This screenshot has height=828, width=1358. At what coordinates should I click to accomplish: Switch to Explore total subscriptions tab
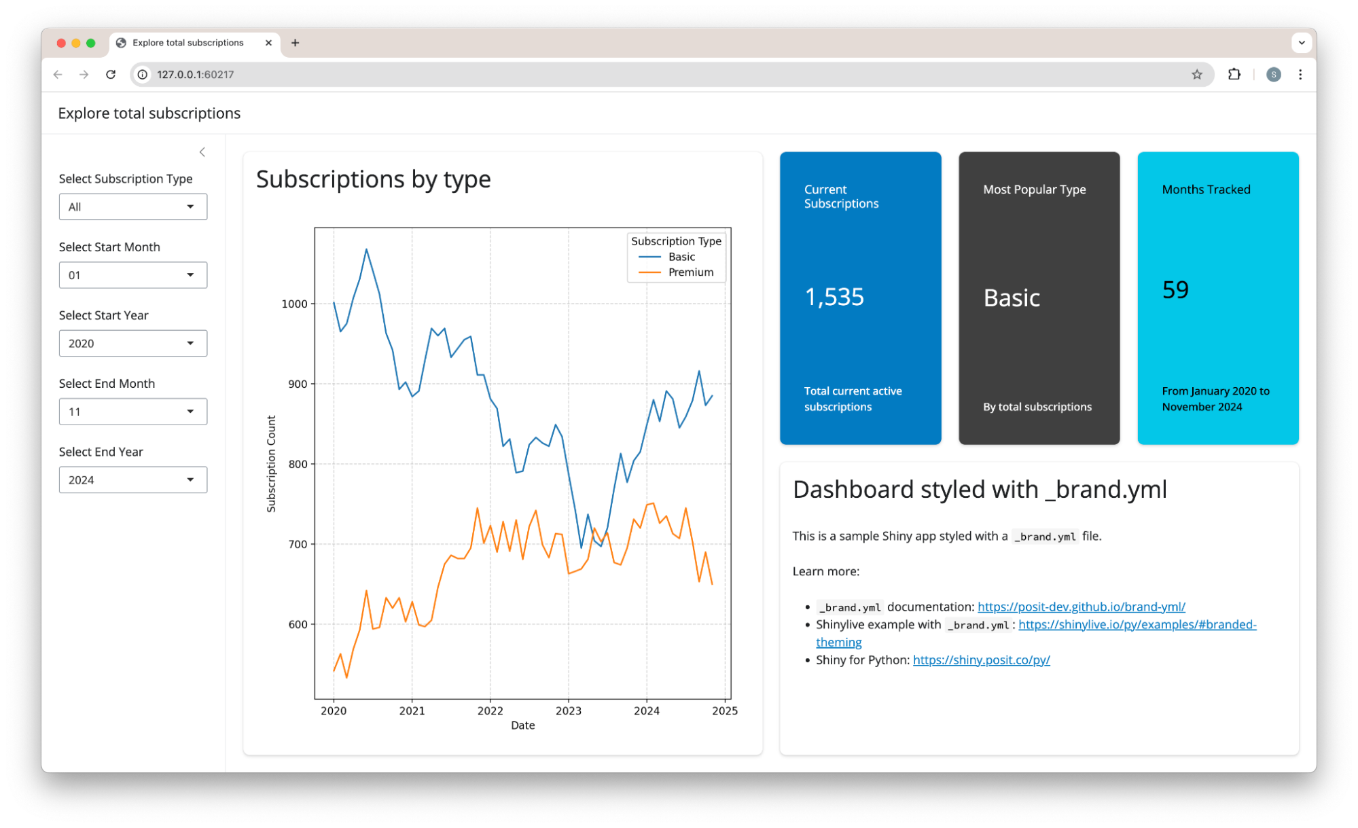[187, 43]
